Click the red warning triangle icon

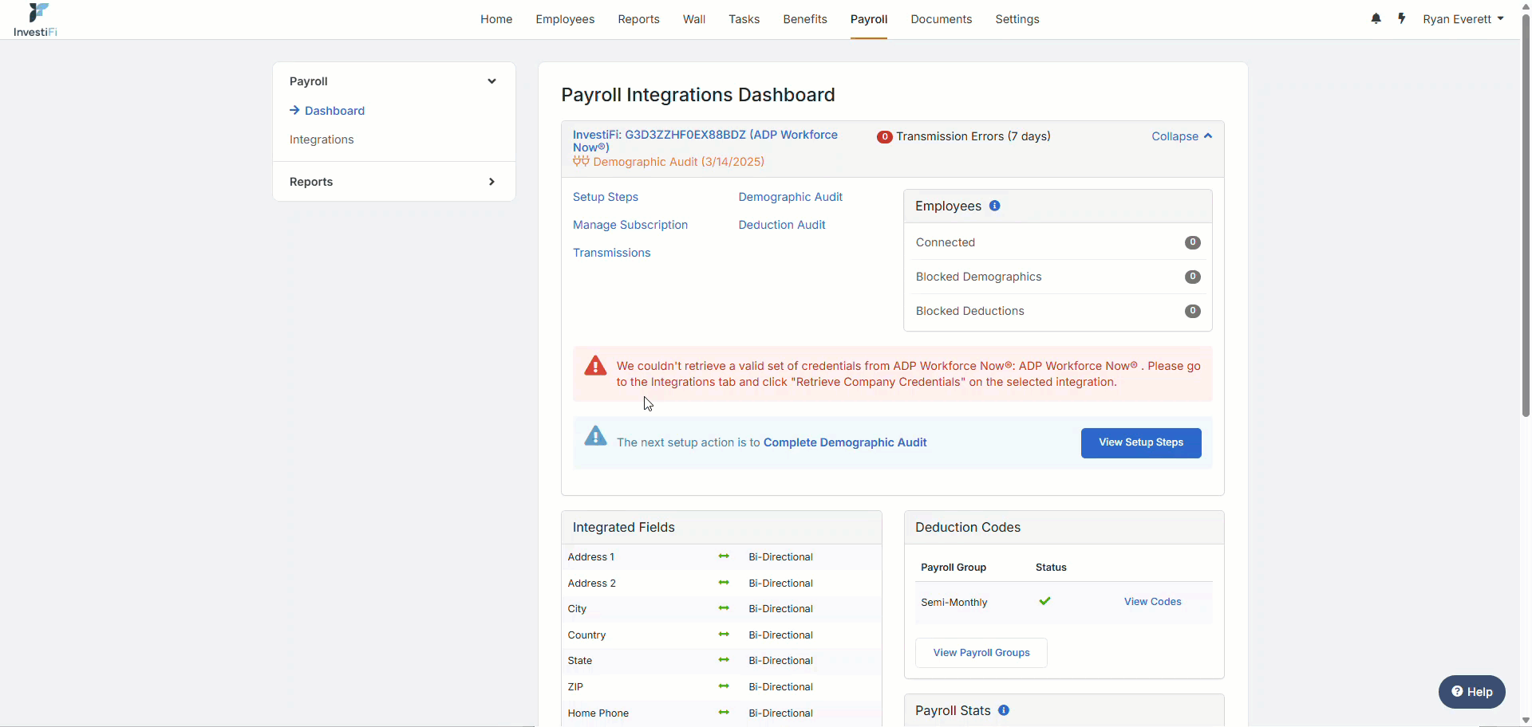click(x=595, y=366)
